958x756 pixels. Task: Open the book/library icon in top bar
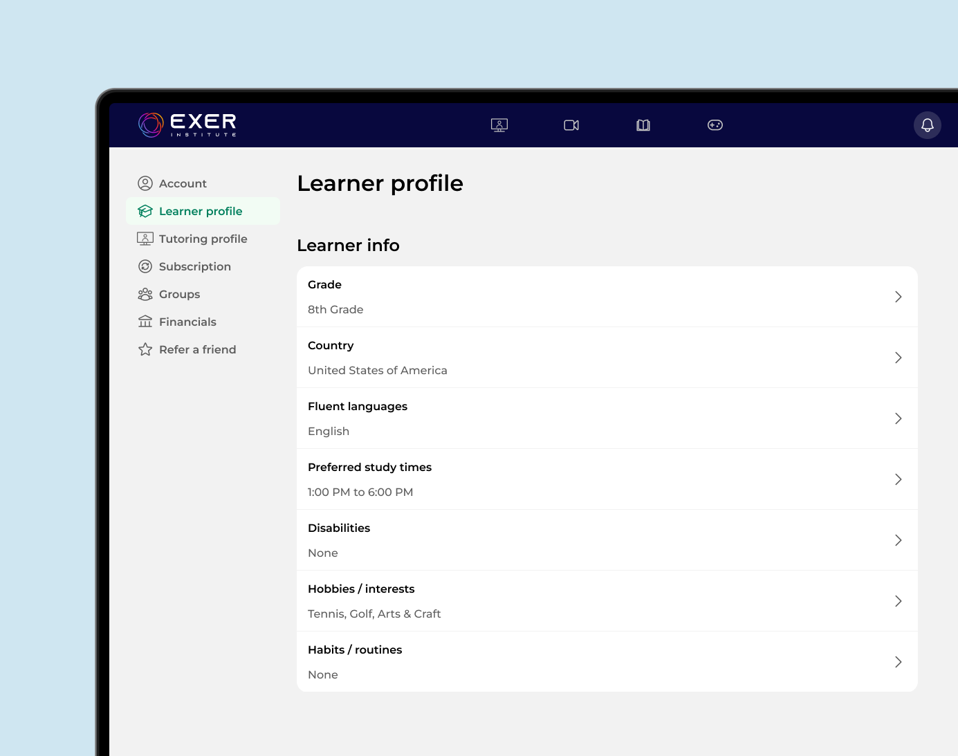coord(643,125)
